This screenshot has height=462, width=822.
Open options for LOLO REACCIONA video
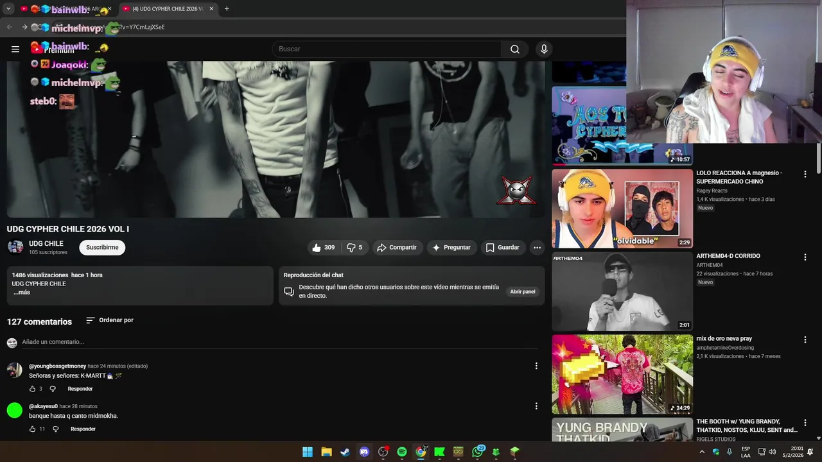[x=805, y=174]
